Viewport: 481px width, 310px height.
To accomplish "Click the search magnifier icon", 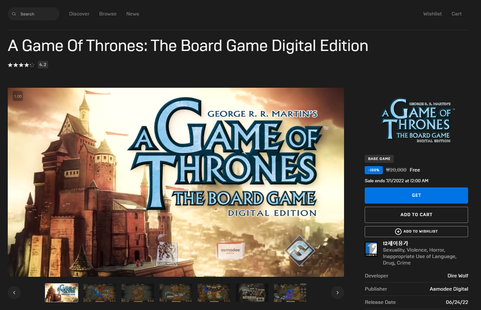I will point(14,14).
